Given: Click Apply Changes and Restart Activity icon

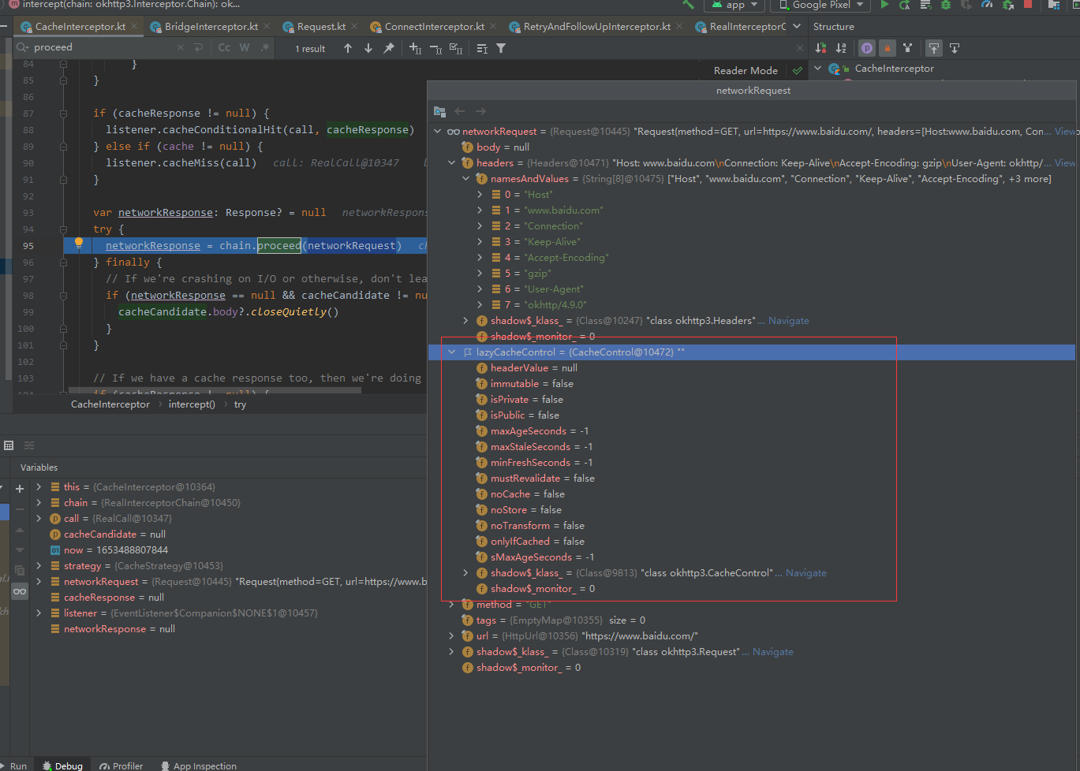Looking at the screenshot, I should point(904,5).
